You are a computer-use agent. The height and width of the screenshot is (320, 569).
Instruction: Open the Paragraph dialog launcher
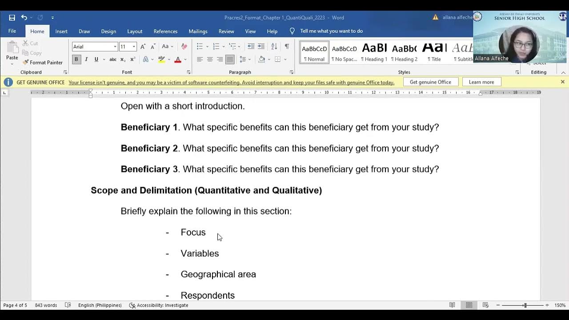coord(292,72)
